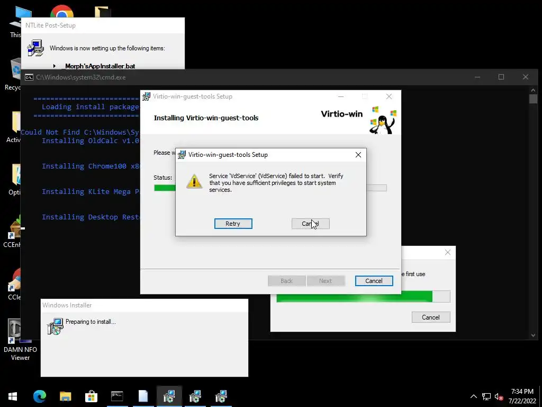The width and height of the screenshot is (542, 407).
Task: Click the cmd window scroll up arrow
Action: (x=533, y=90)
